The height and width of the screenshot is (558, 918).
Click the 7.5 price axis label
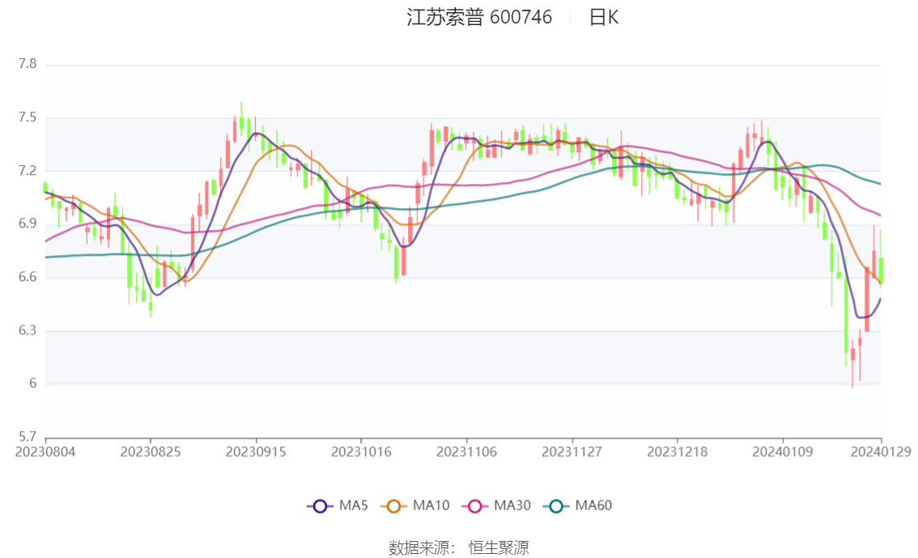click(28, 117)
